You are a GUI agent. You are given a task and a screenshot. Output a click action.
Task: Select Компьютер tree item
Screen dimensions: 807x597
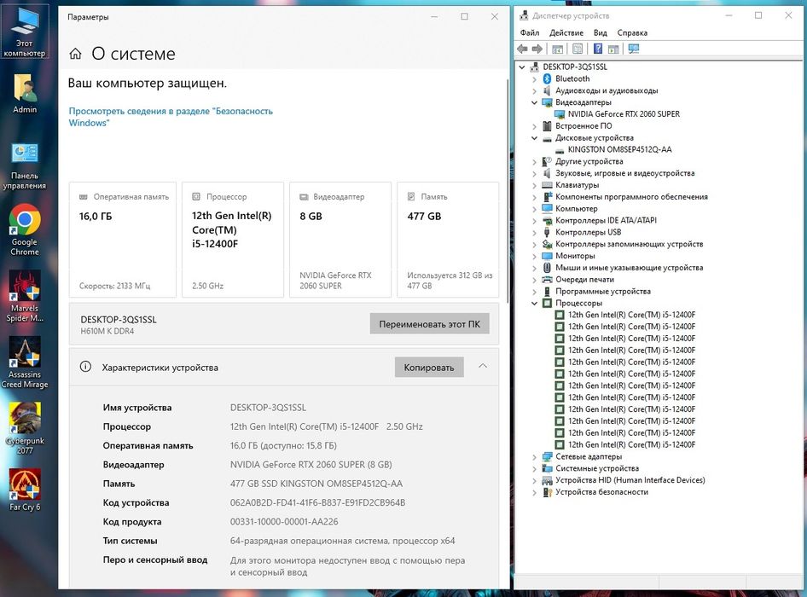(577, 208)
